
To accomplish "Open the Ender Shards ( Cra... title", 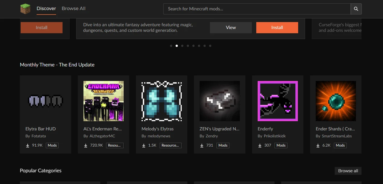I will [335, 129].
